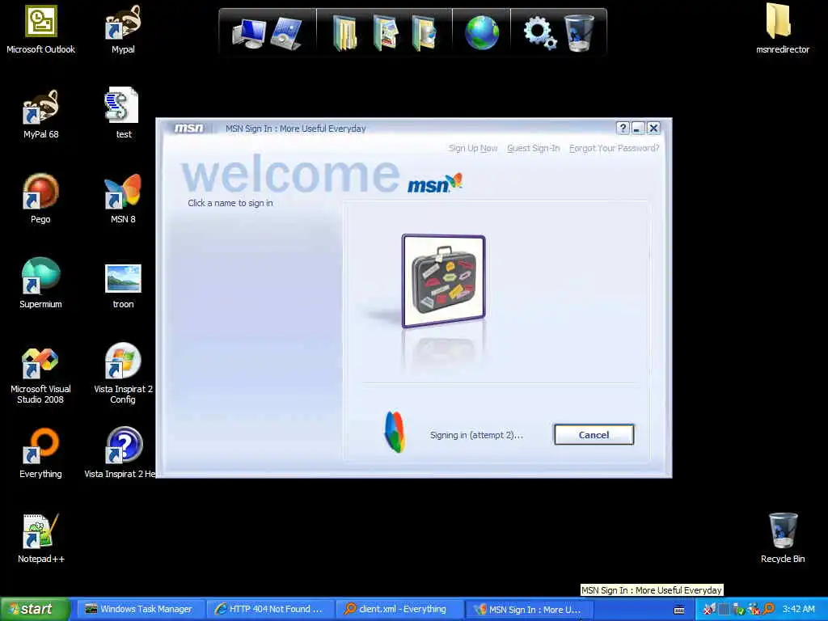Click MSN butterfly tray icon with red X
This screenshot has height=621, width=828.
click(709, 610)
